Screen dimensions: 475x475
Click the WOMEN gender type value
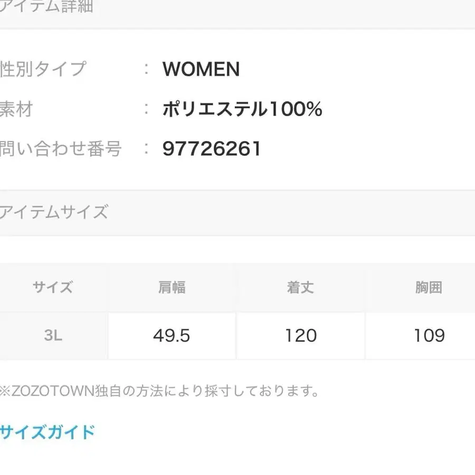tap(202, 69)
